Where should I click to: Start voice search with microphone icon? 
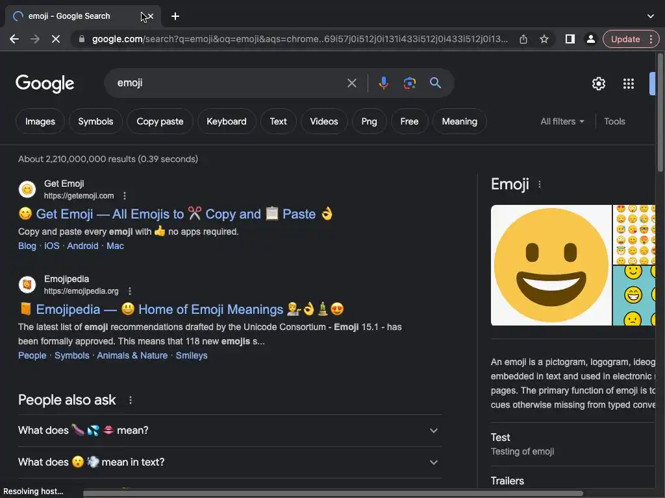[383, 83]
